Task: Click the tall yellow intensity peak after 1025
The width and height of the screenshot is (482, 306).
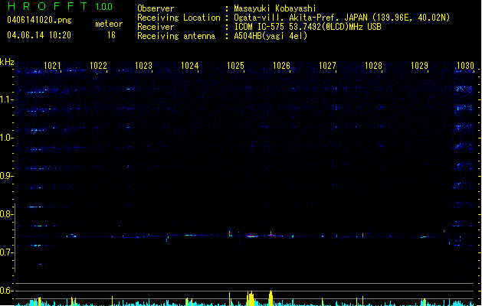Action: (x=251, y=298)
